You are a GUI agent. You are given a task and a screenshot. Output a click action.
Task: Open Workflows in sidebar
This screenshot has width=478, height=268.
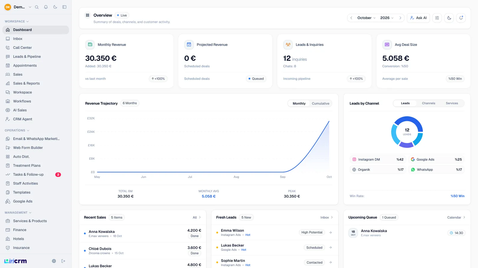click(36, 101)
